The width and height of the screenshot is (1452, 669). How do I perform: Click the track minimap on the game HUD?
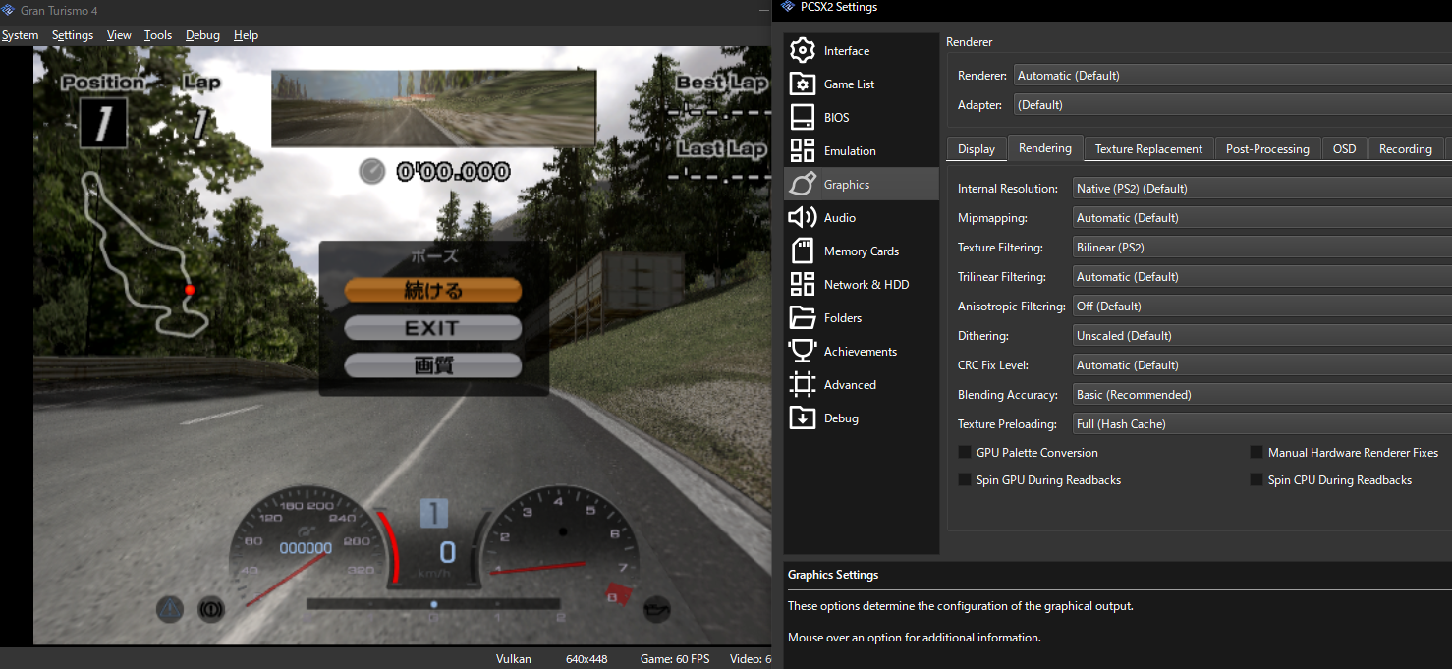[x=144, y=252]
